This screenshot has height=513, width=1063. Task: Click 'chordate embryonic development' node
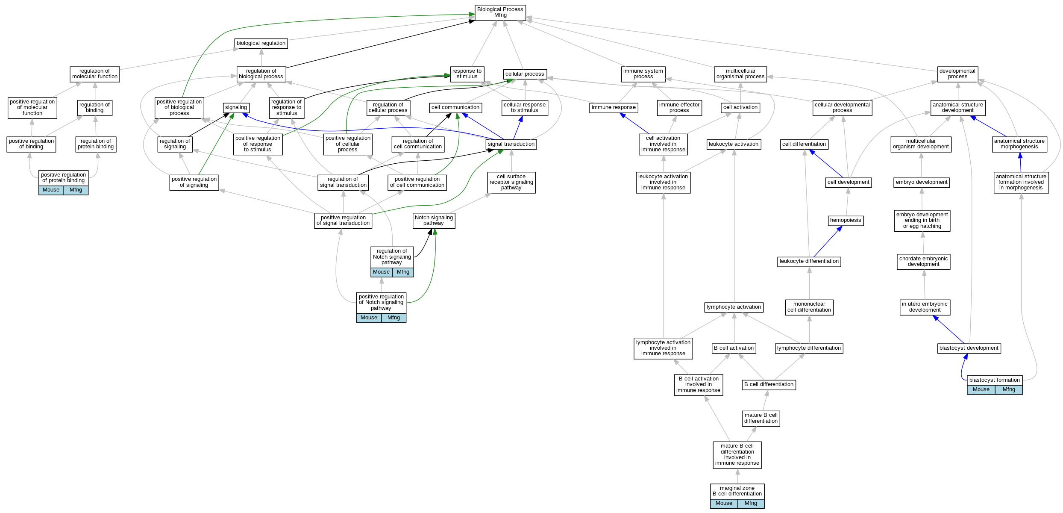pyautogui.click(x=923, y=262)
